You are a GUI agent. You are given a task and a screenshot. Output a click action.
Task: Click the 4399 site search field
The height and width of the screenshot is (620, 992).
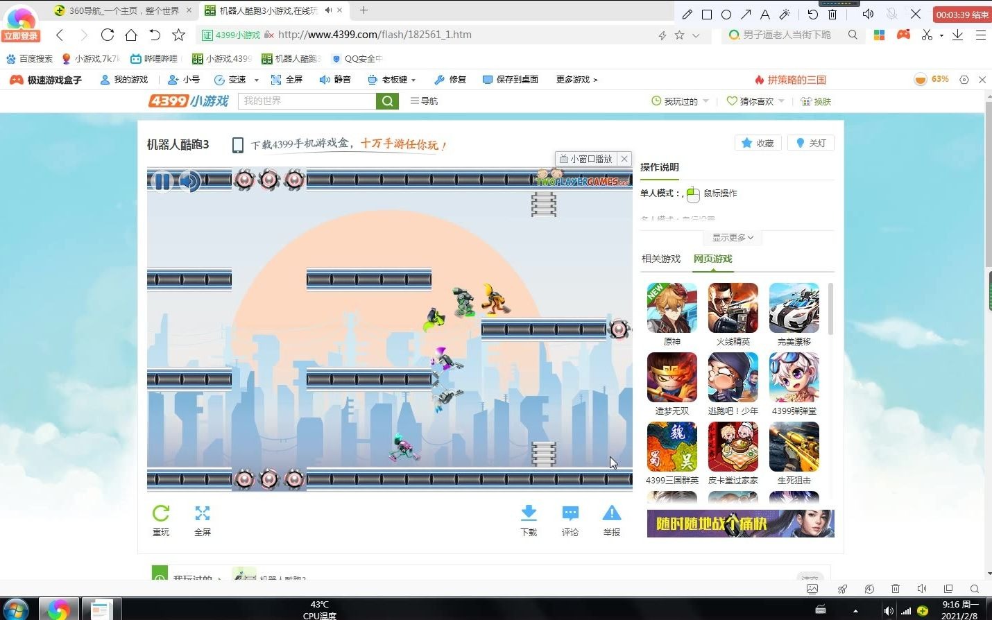point(307,101)
